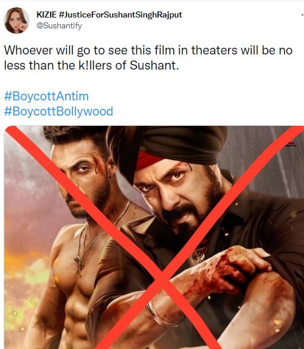Open the KIZIE profile avatar picture
This screenshot has width=304, height=349.
(x=16, y=20)
